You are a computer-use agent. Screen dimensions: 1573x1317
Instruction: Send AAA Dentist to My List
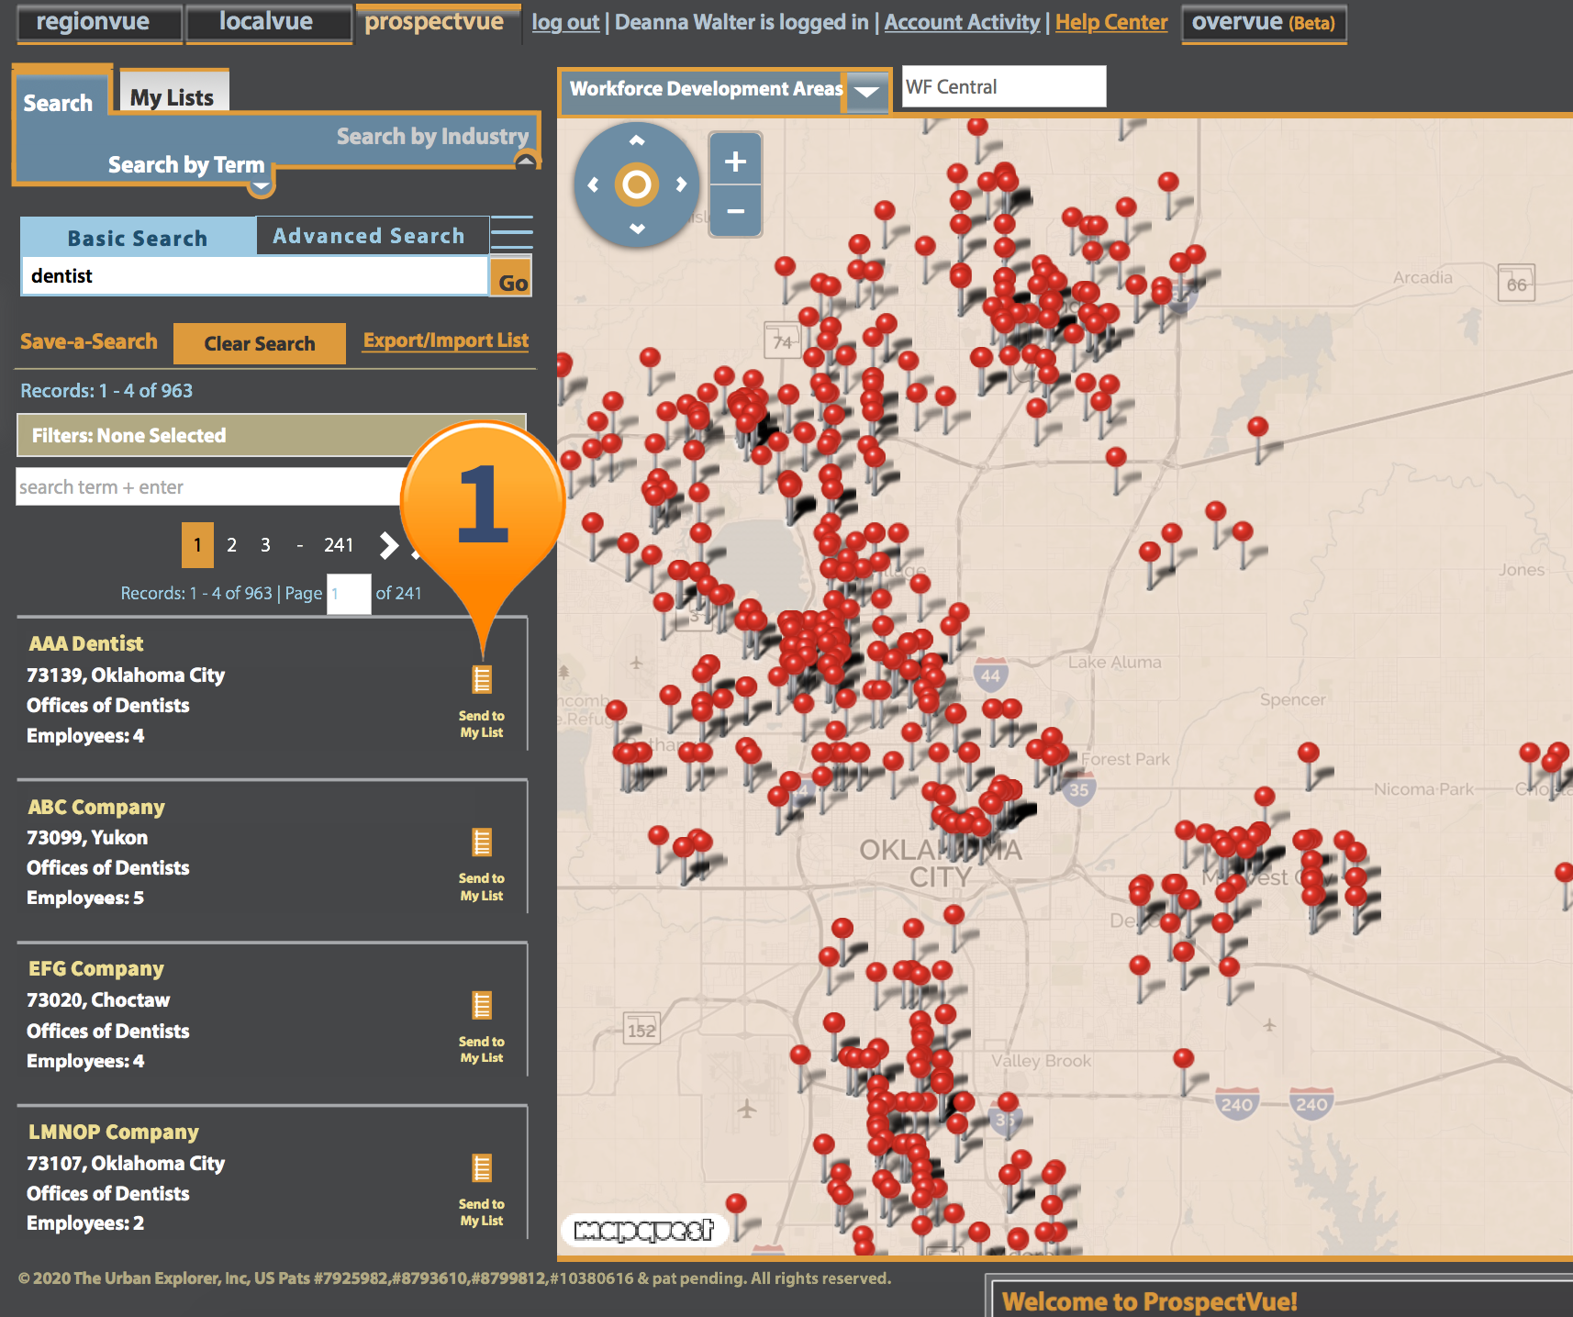pos(482,702)
